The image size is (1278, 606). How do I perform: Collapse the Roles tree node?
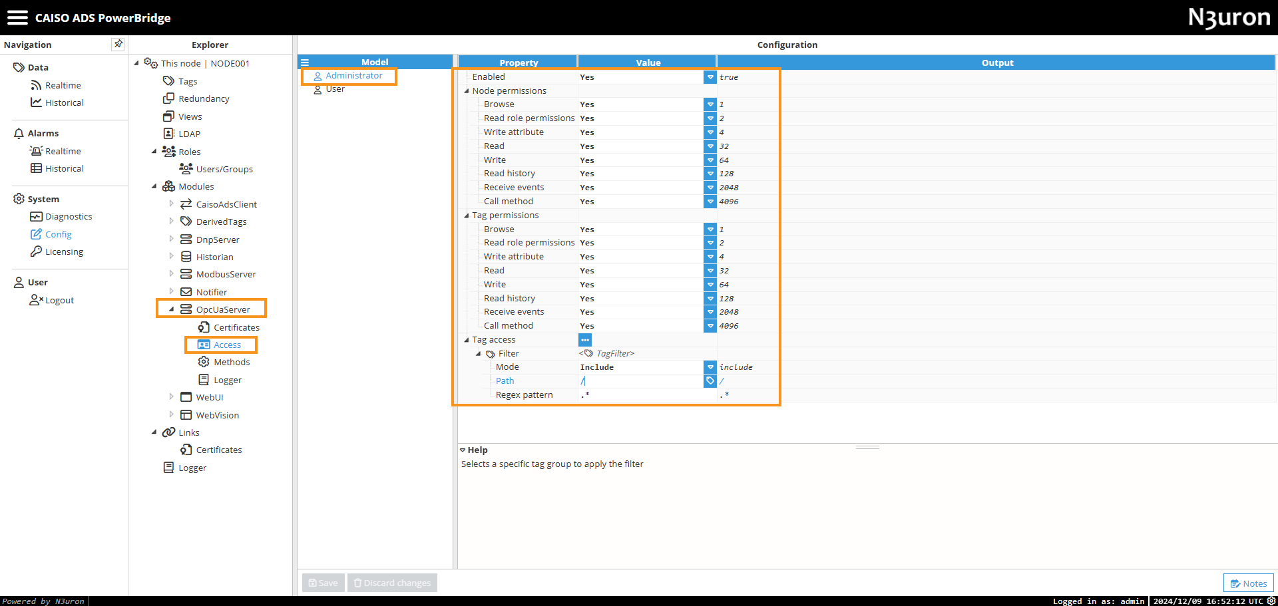[x=154, y=151]
